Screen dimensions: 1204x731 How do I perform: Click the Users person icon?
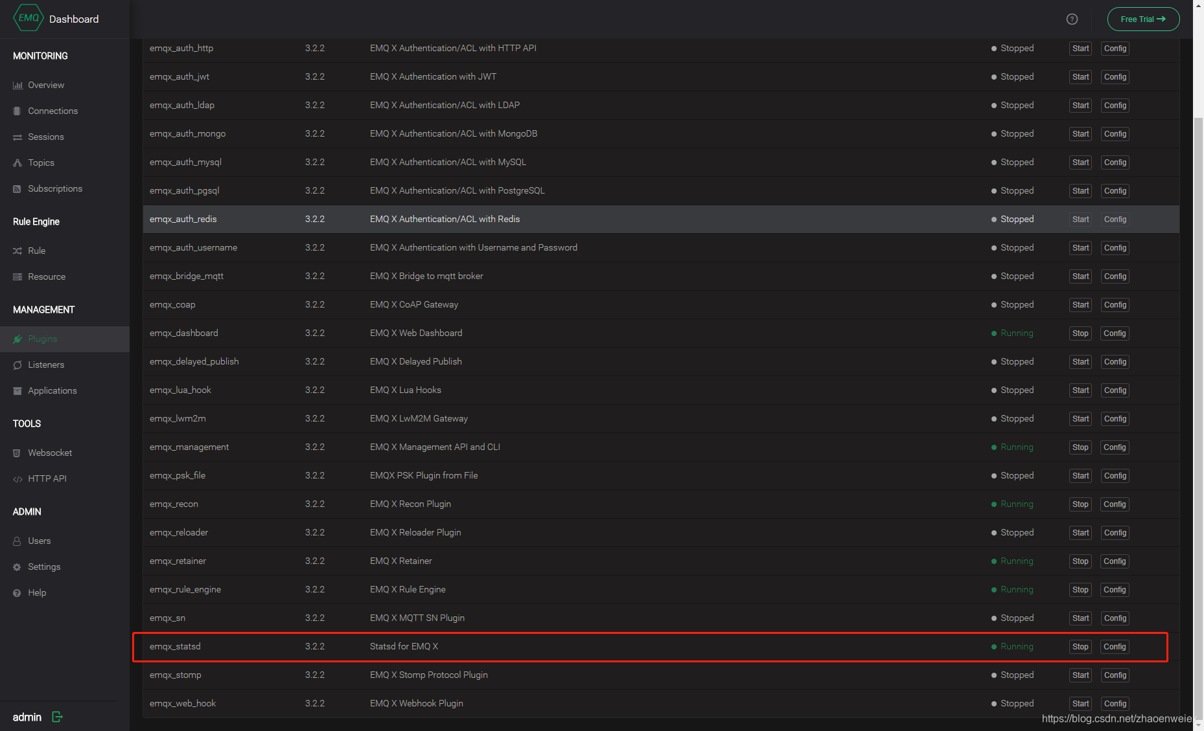tap(17, 541)
